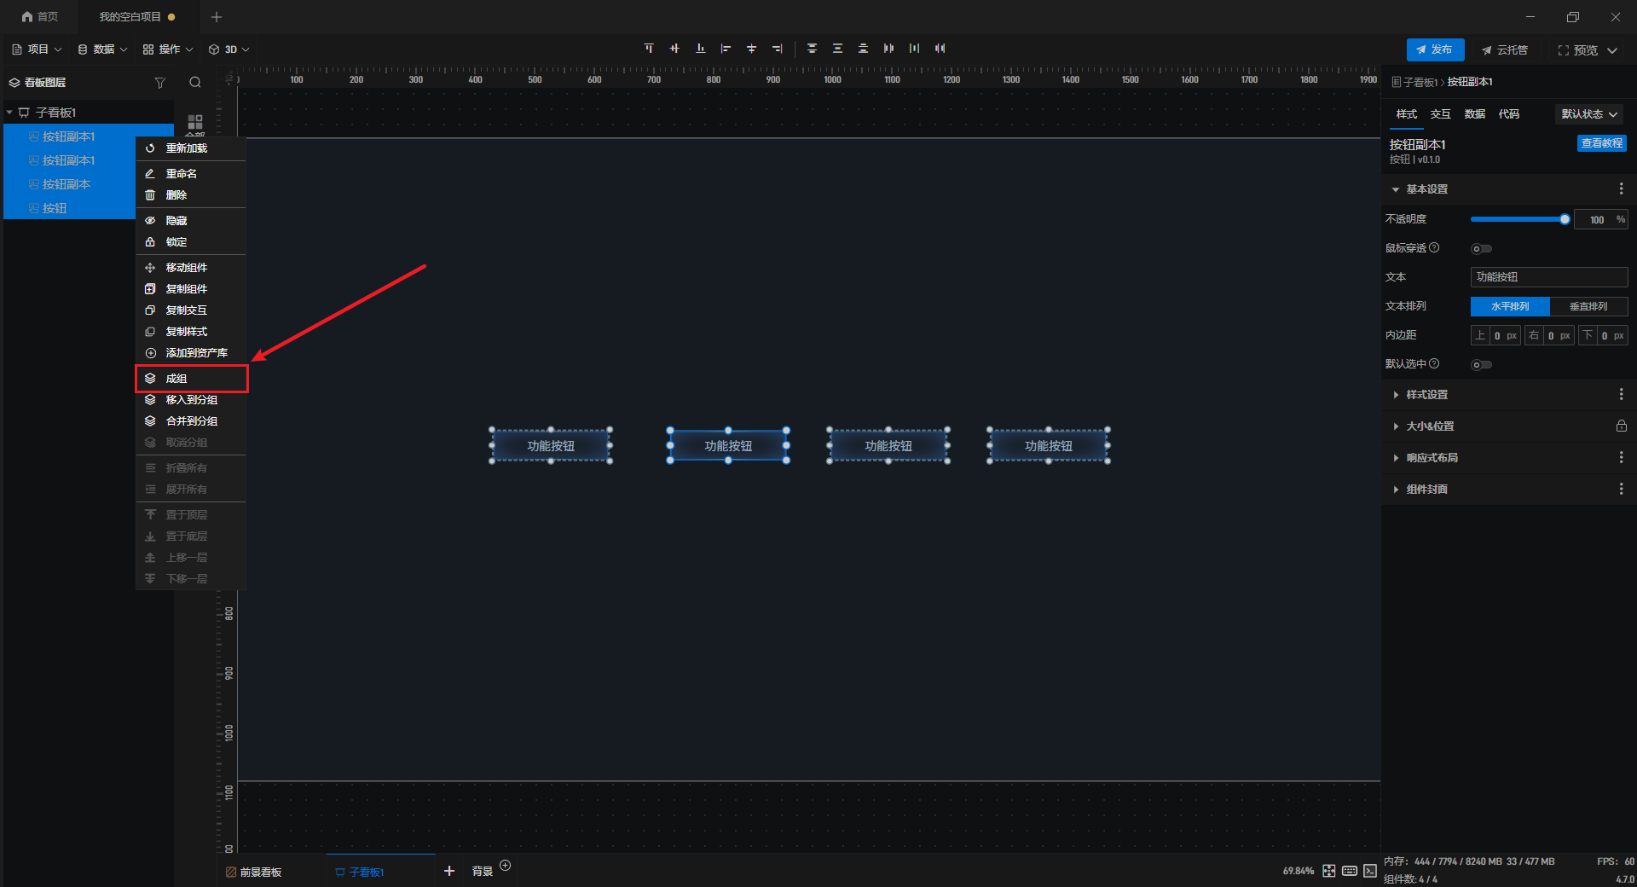This screenshot has height=887, width=1637.
Task: Click the lock icon beside 大小&位置
Action: coord(1621,426)
